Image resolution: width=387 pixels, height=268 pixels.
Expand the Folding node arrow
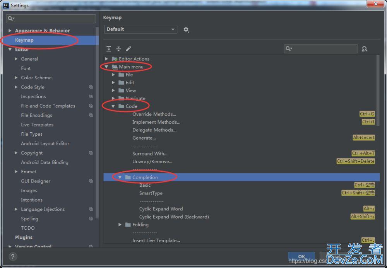[120, 225]
